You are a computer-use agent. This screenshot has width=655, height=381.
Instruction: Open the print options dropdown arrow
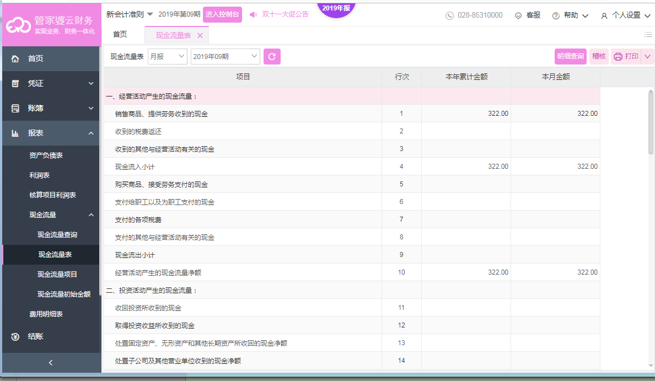click(647, 56)
